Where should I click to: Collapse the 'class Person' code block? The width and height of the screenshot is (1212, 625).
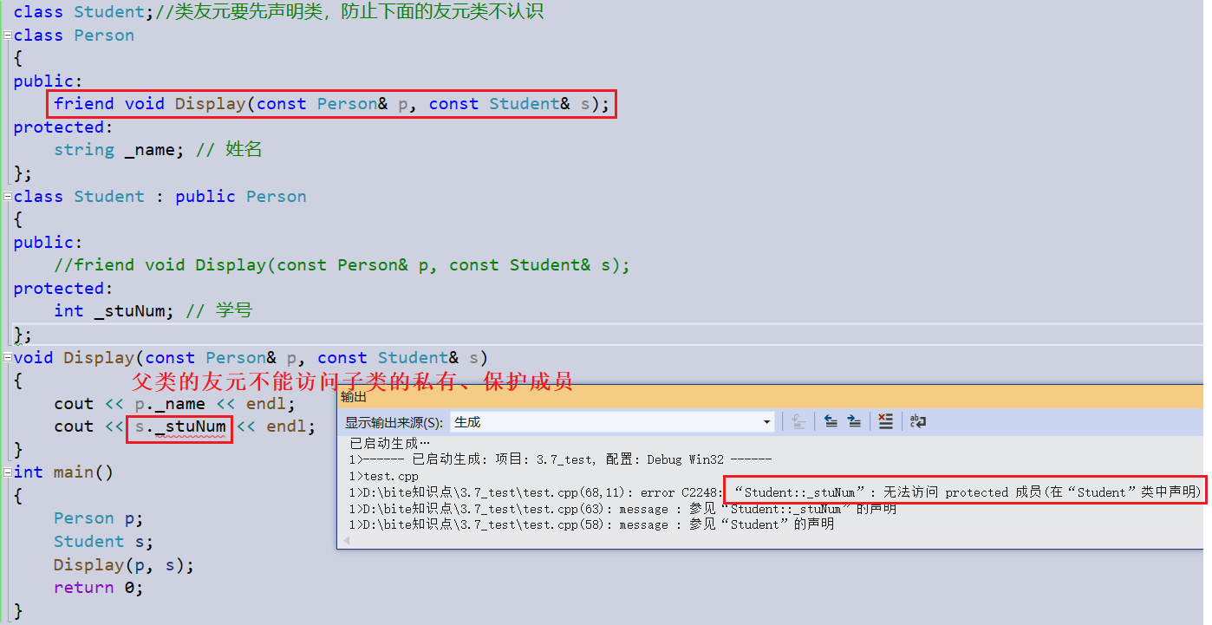pos(7,36)
